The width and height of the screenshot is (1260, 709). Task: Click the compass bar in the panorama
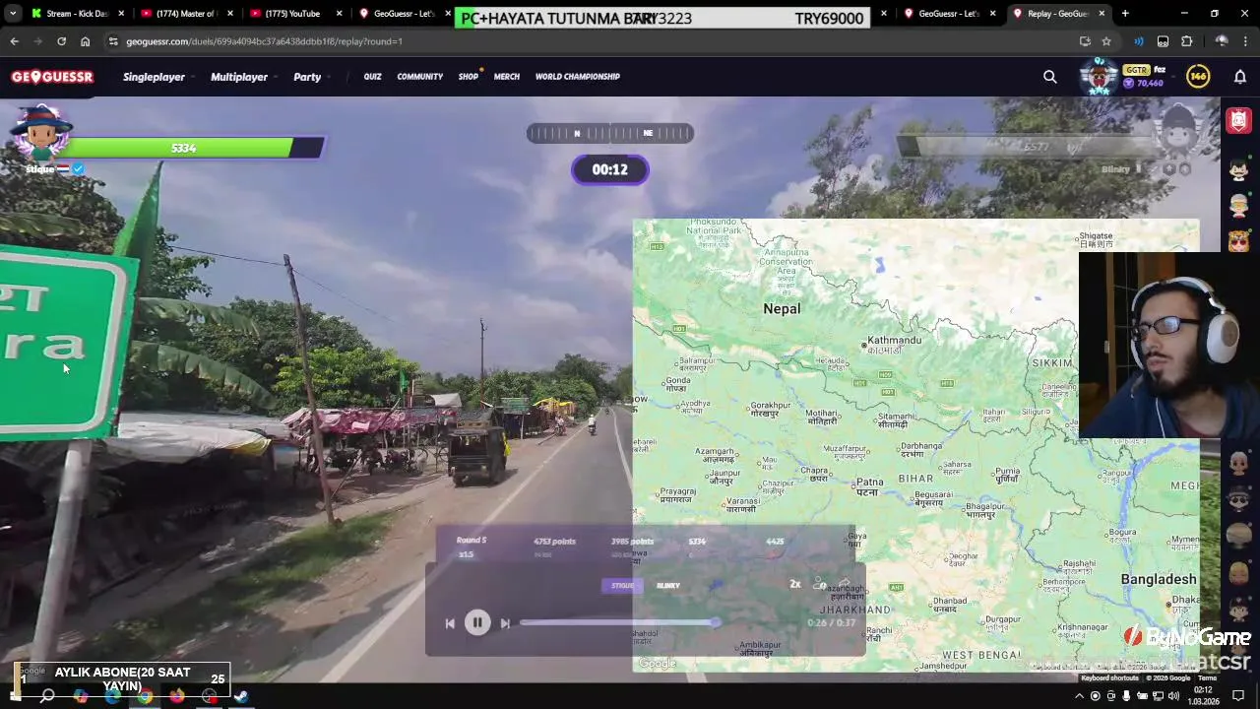(x=610, y=133)
